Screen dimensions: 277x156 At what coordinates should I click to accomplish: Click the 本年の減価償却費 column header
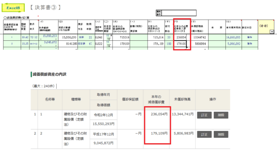coord(156,99)
